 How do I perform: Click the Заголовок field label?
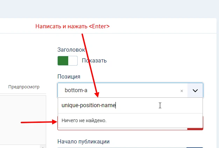[70, 50]
